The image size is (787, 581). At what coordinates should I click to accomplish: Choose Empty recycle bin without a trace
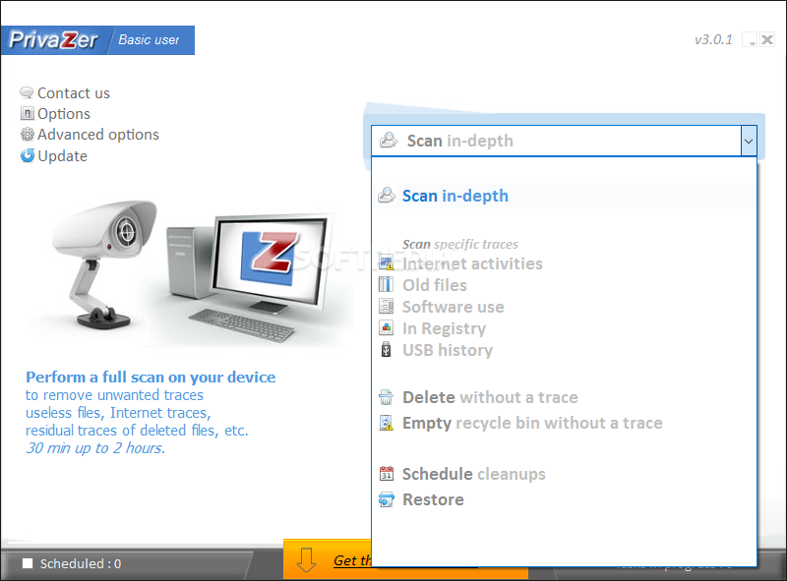[x=532, y=423]
